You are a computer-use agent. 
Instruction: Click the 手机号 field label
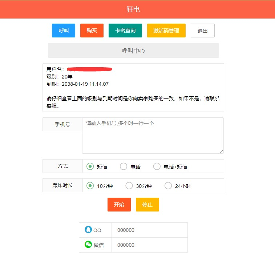[62, 124]
